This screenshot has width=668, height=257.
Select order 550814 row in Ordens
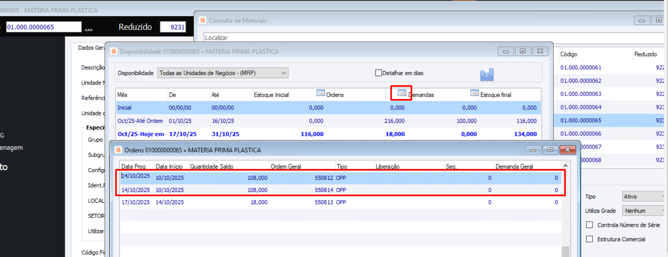341,190
